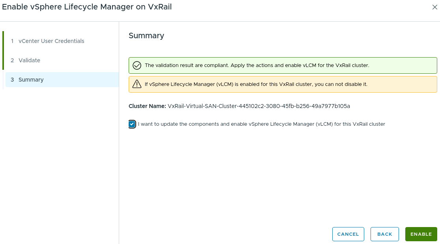
Task: Enable the update components confirmation checkbox
Action: tap(132, 124)
